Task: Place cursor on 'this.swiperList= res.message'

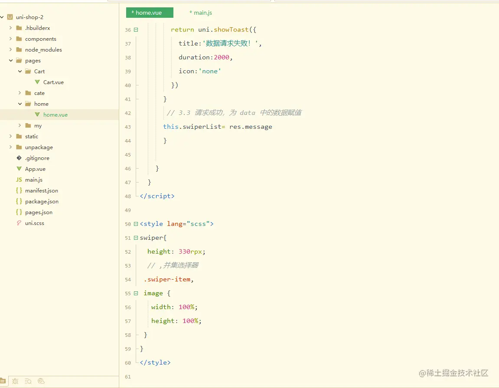Action: coord(218,127)
